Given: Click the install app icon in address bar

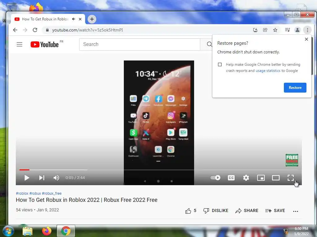Looking at the screenshot, I should (255, 30).
